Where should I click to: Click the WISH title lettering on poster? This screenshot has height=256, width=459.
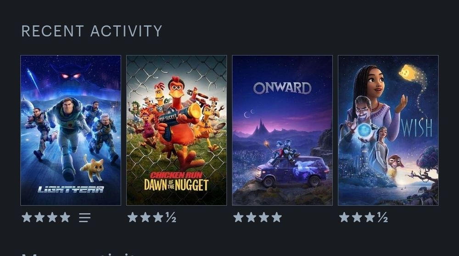click(x=417, y=127)
